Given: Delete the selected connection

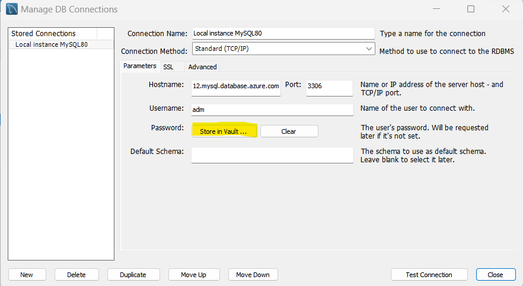Looking at the screenshot, I should 76,275.
